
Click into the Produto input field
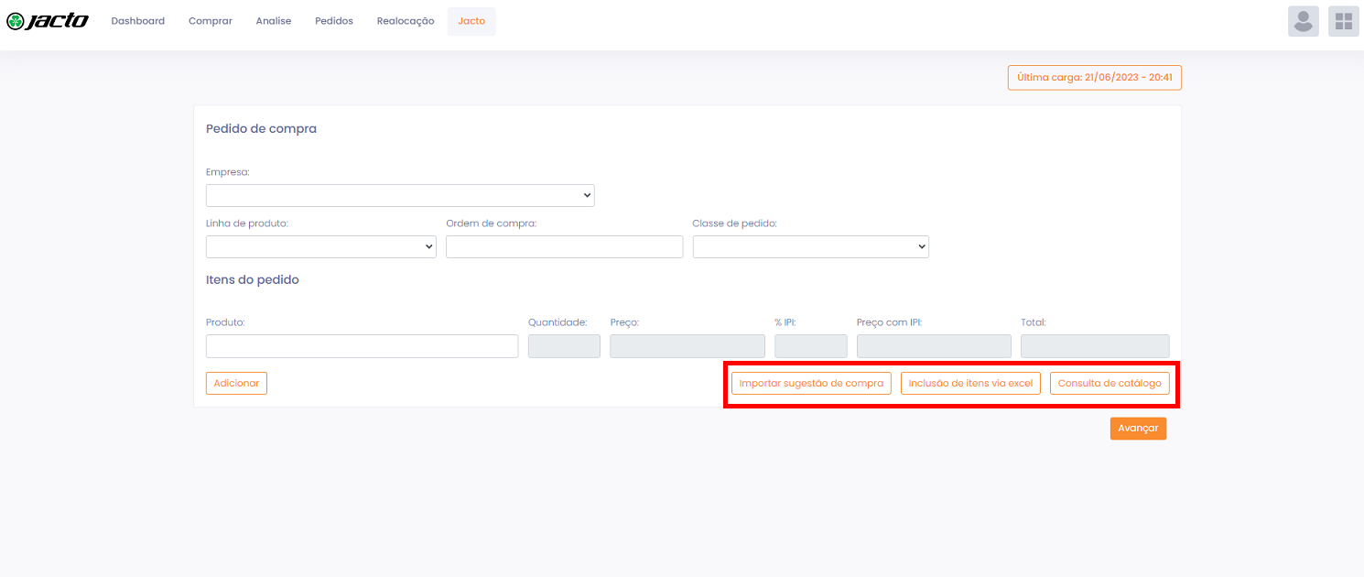pyautogui.click(x=363, y=346)
